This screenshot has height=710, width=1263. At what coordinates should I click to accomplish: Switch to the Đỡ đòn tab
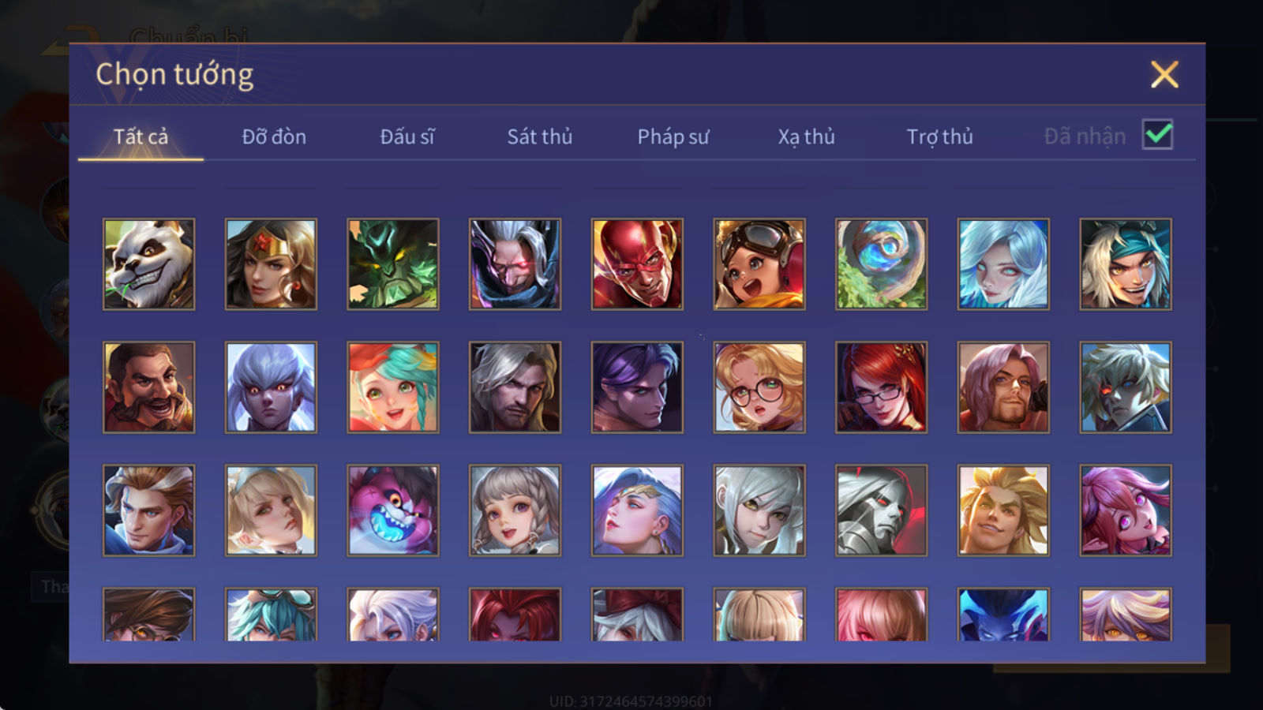[274, 136]
